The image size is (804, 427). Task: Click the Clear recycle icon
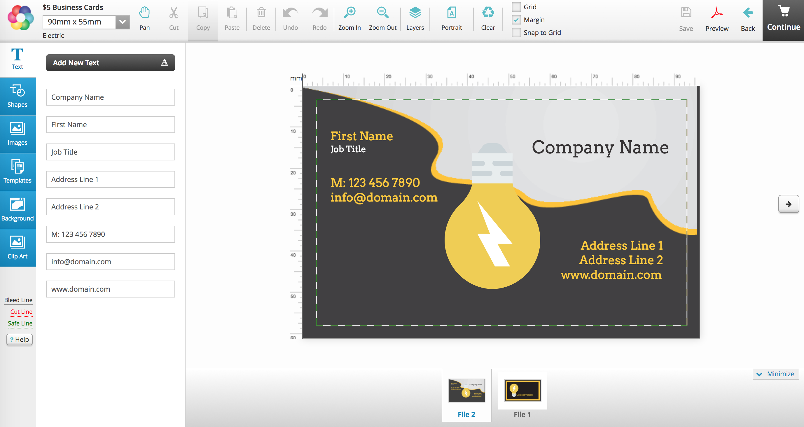(488, 13)
